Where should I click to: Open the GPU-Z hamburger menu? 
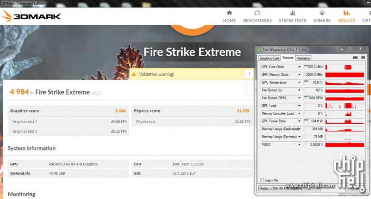coord(363,58)
